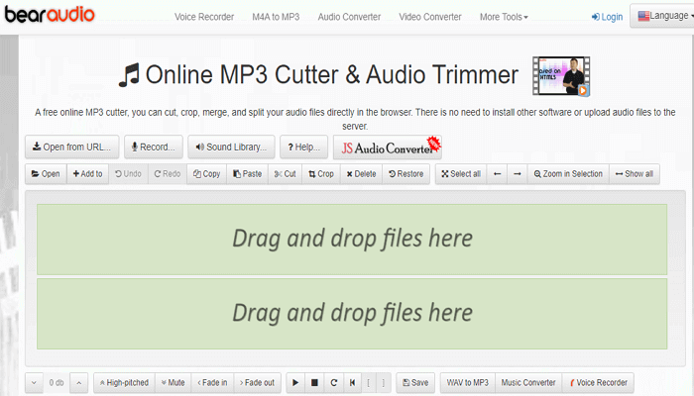
Task: Toggle Mute on the audio
Action: click(x=172, y=382)
